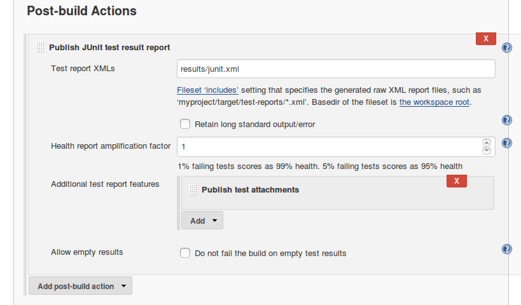
Task: Open help for Publish JUnit test result report
Action: [507, 48]
